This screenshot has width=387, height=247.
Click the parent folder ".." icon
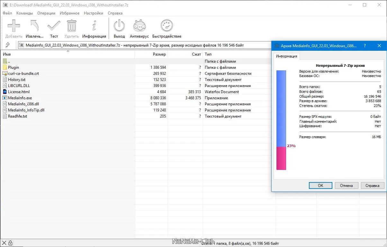click(x=5, y=61)
